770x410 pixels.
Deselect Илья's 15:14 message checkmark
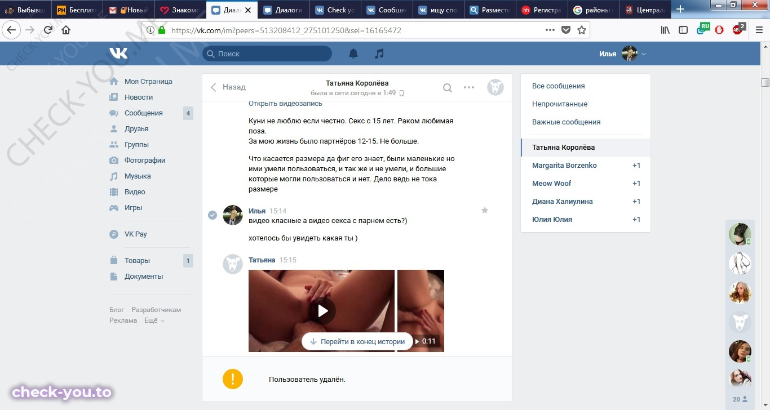pyautogui.click(x=213, y=215)
